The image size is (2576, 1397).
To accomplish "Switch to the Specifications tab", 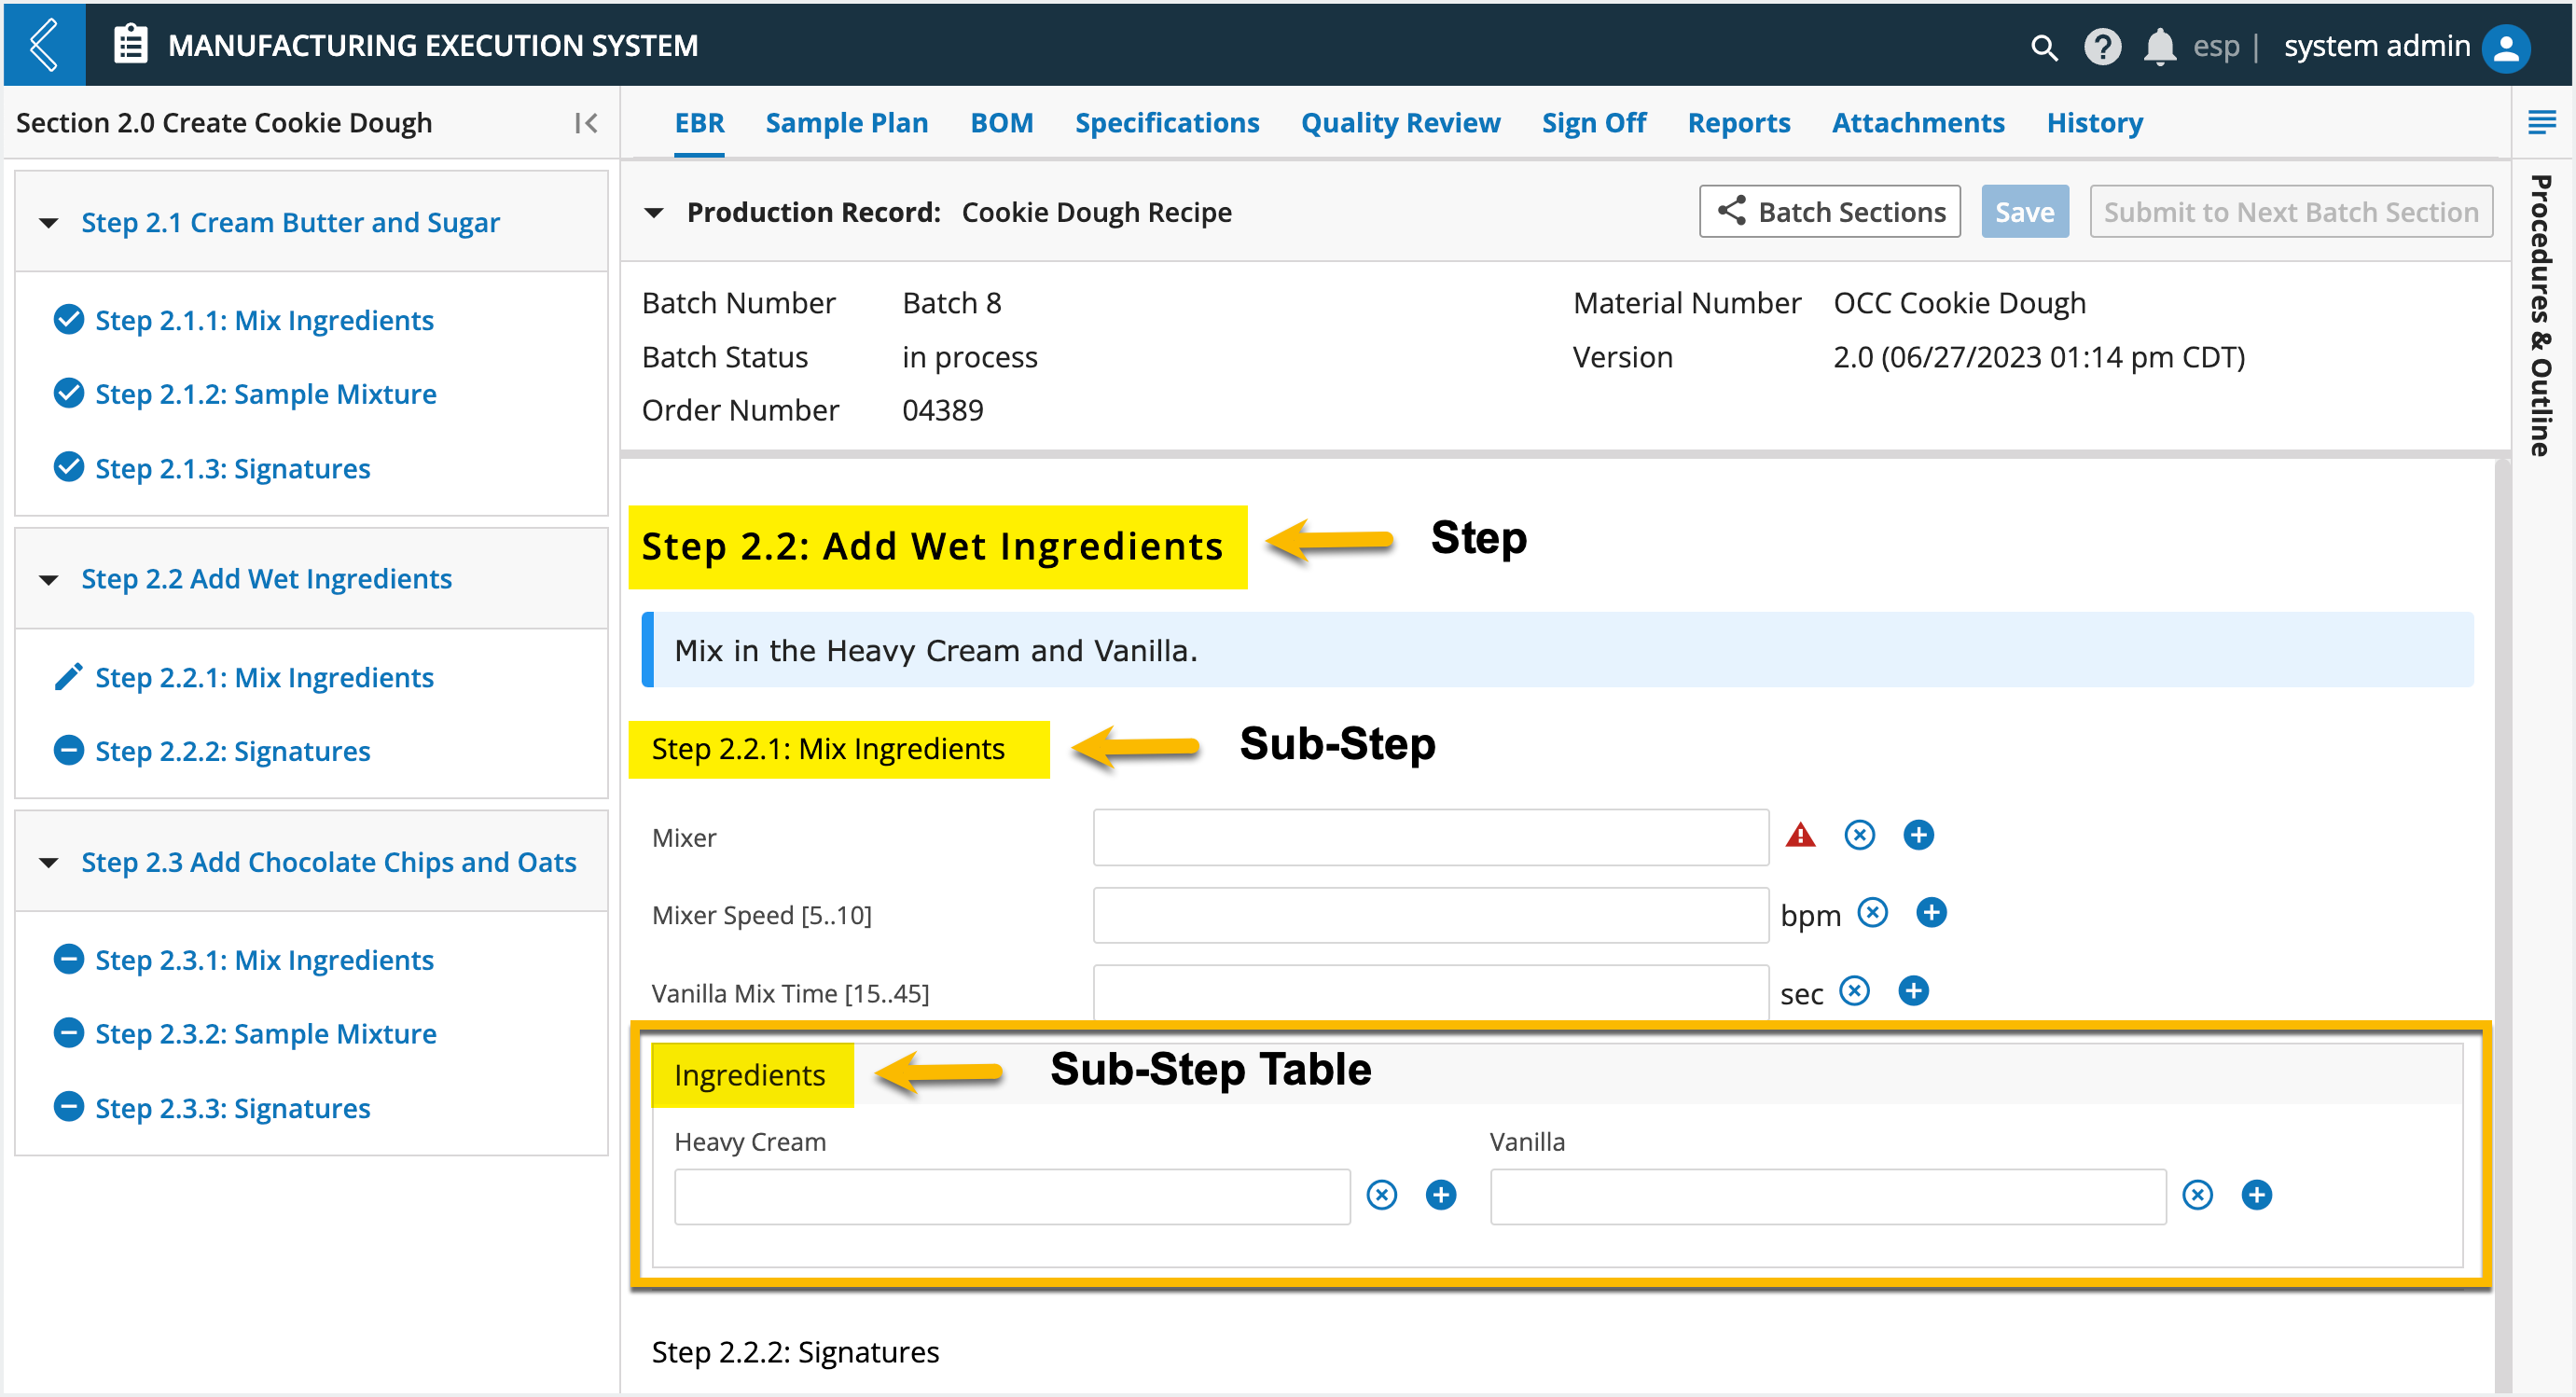I will pyautogui.click(x=1167, y=123).
